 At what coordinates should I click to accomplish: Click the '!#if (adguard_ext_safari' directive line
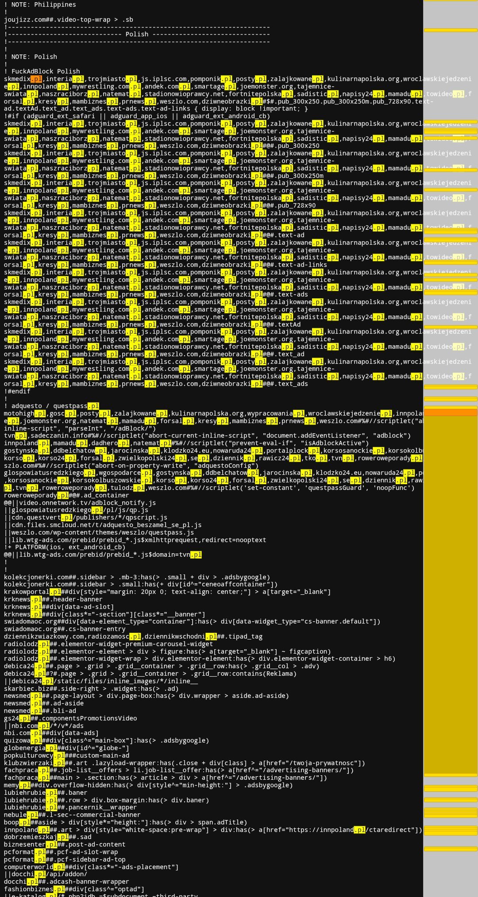137,116
